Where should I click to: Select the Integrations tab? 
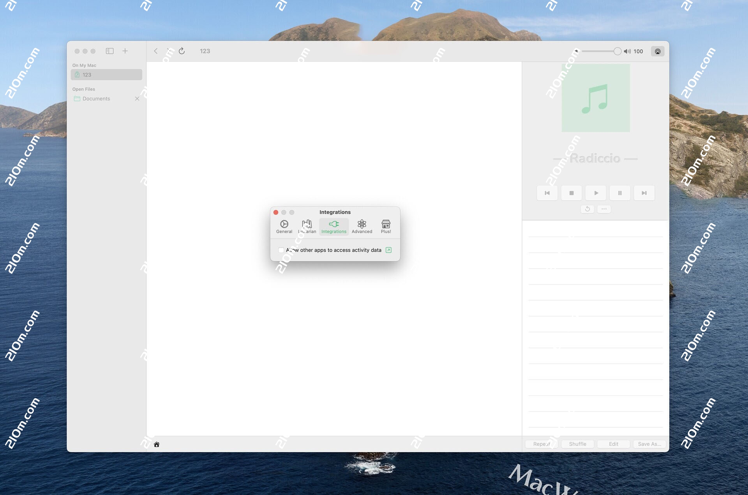(334, 226)
